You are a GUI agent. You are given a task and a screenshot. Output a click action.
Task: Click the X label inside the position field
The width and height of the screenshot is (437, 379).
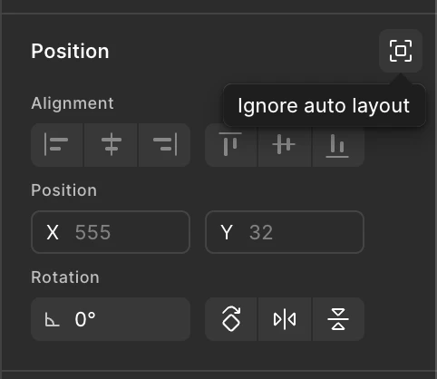53,232
